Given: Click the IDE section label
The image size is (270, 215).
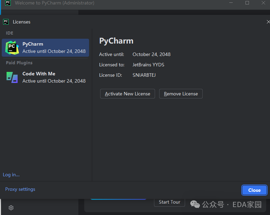Looking at the screenshot, I should (x=9, y=33).
